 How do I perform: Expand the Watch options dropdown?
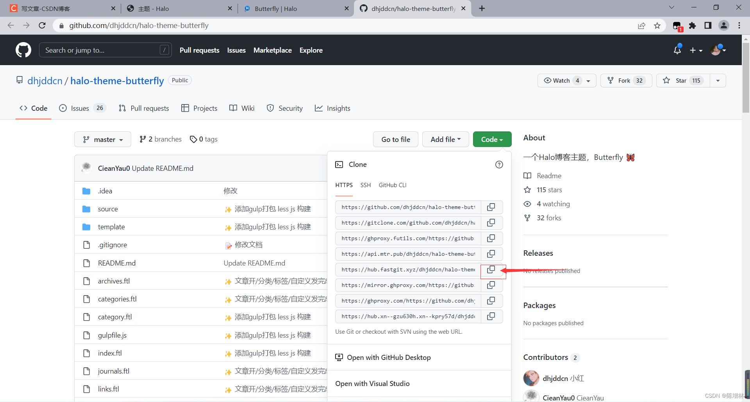point(588,81)
